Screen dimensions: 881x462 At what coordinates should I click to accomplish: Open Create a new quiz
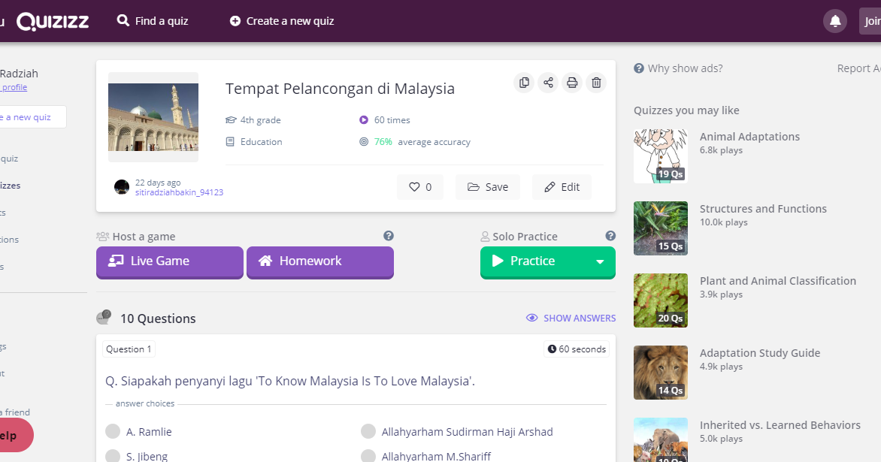point(281,21)
